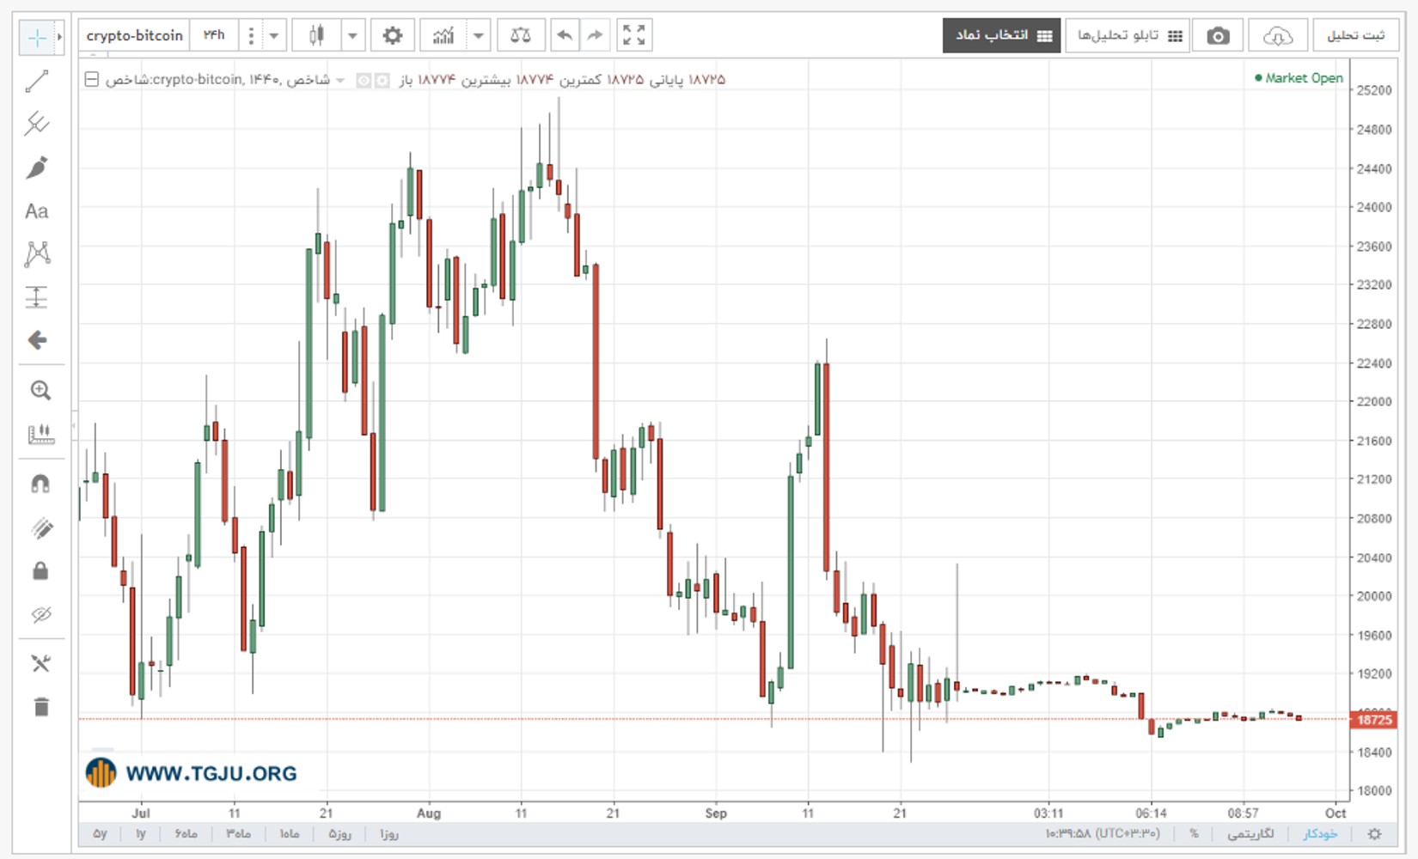
Task: Toggle lock all drawing tools
Action: pyautogui.click(x=40, y=571)
